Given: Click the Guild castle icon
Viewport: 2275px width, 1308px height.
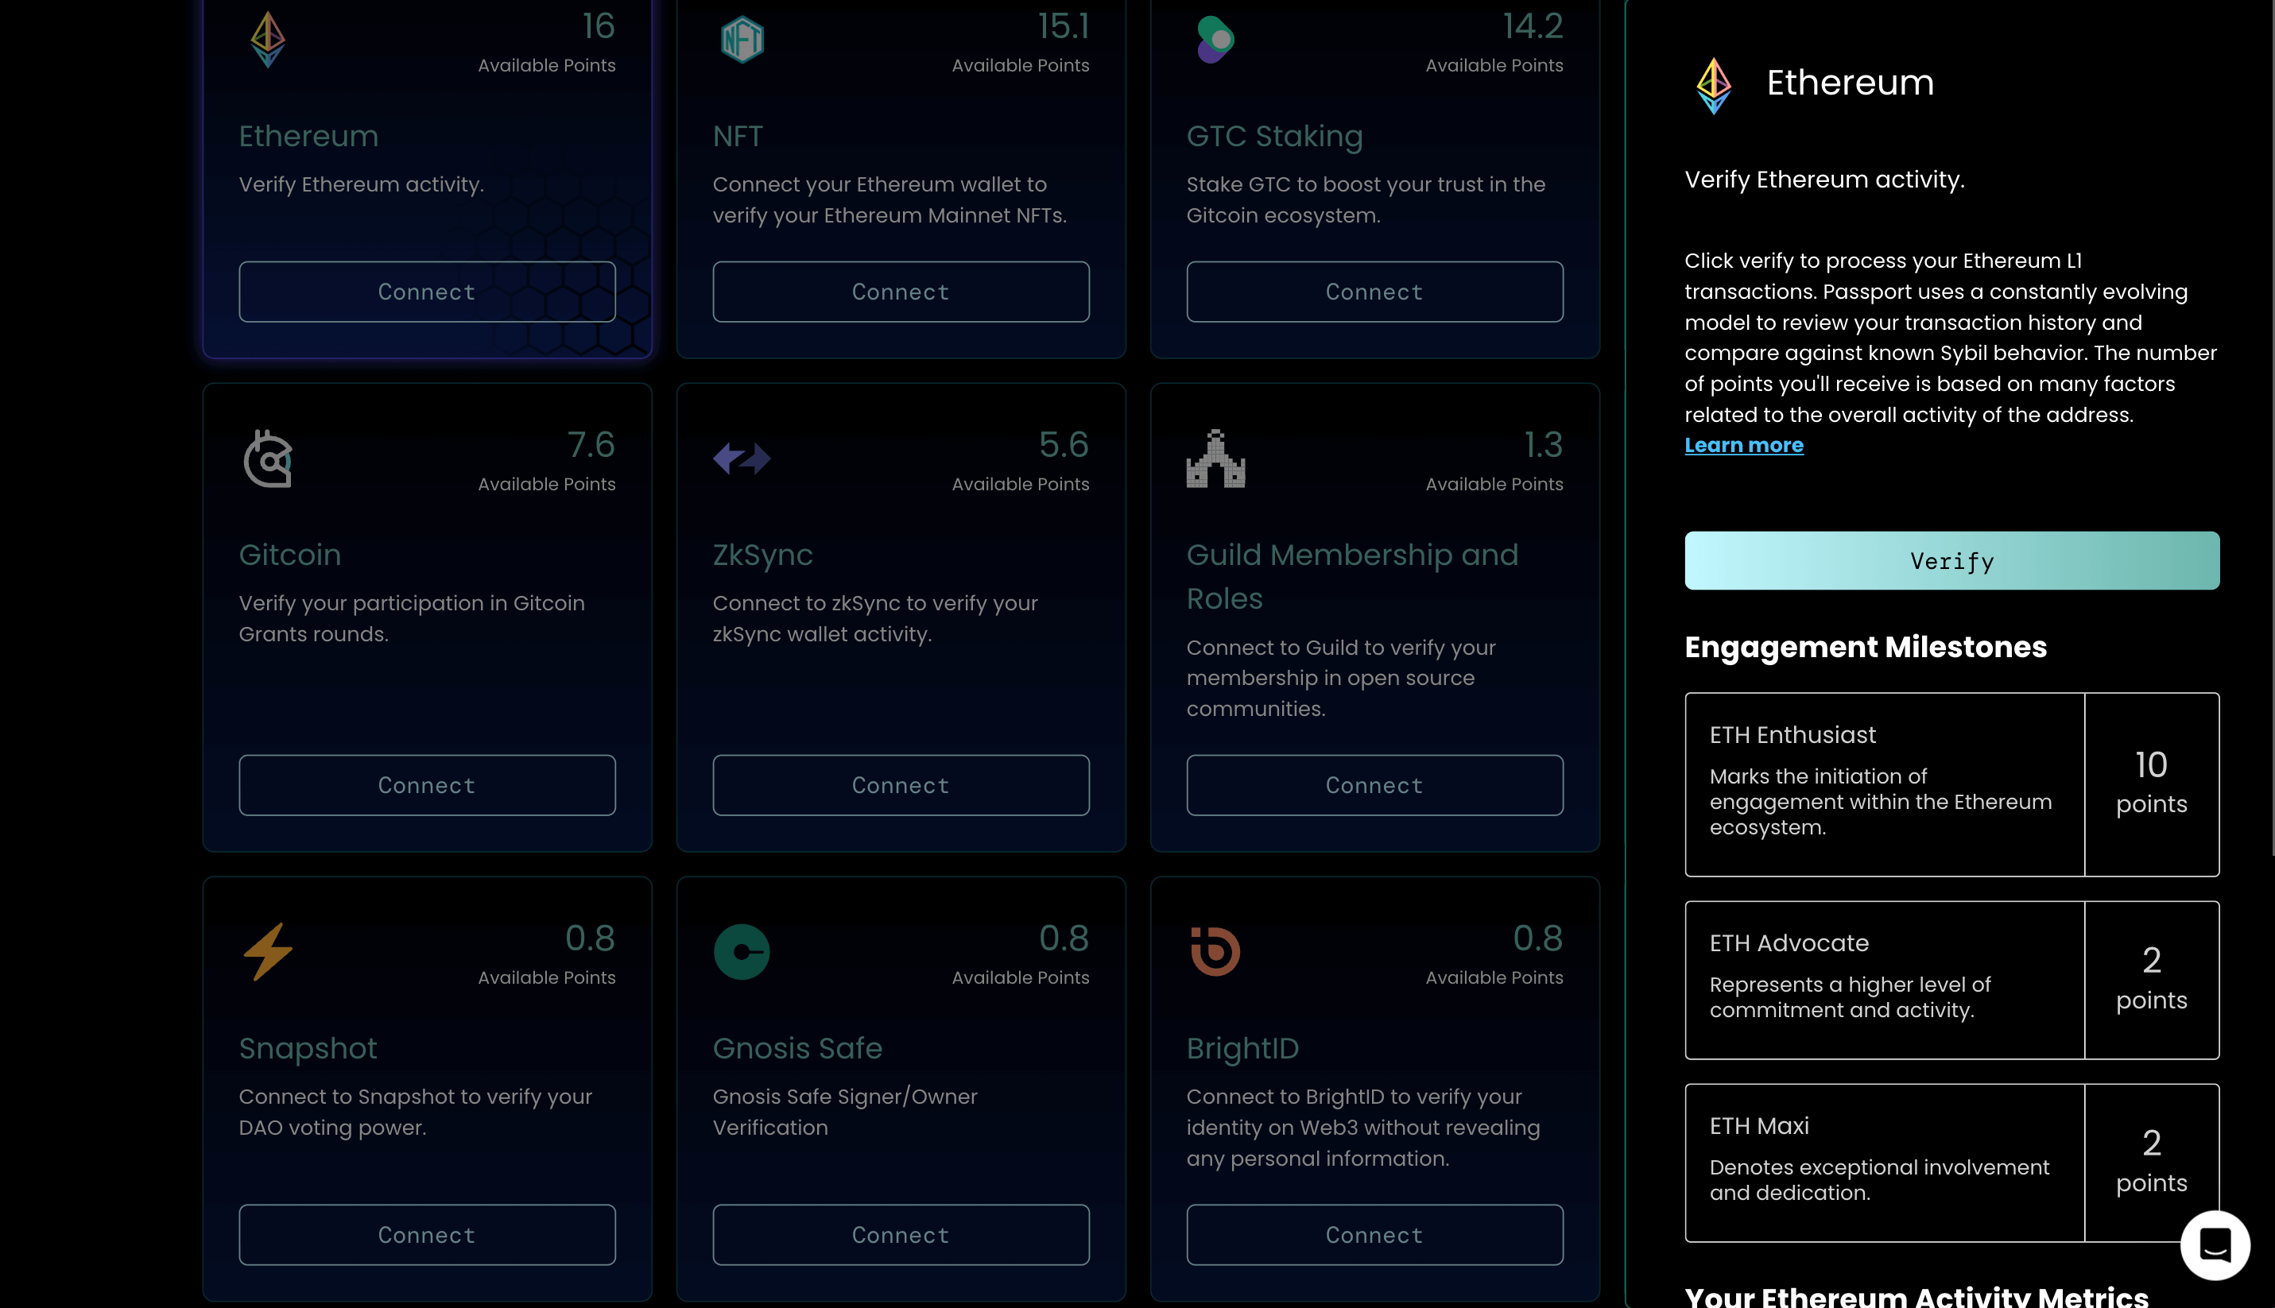Looking at the screenshot, I should tap(1215, 459).
